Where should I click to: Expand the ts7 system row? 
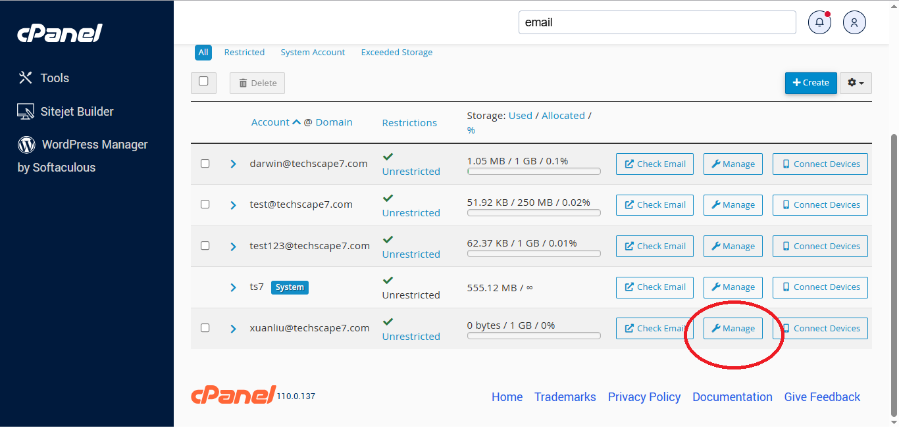(233, 287)
